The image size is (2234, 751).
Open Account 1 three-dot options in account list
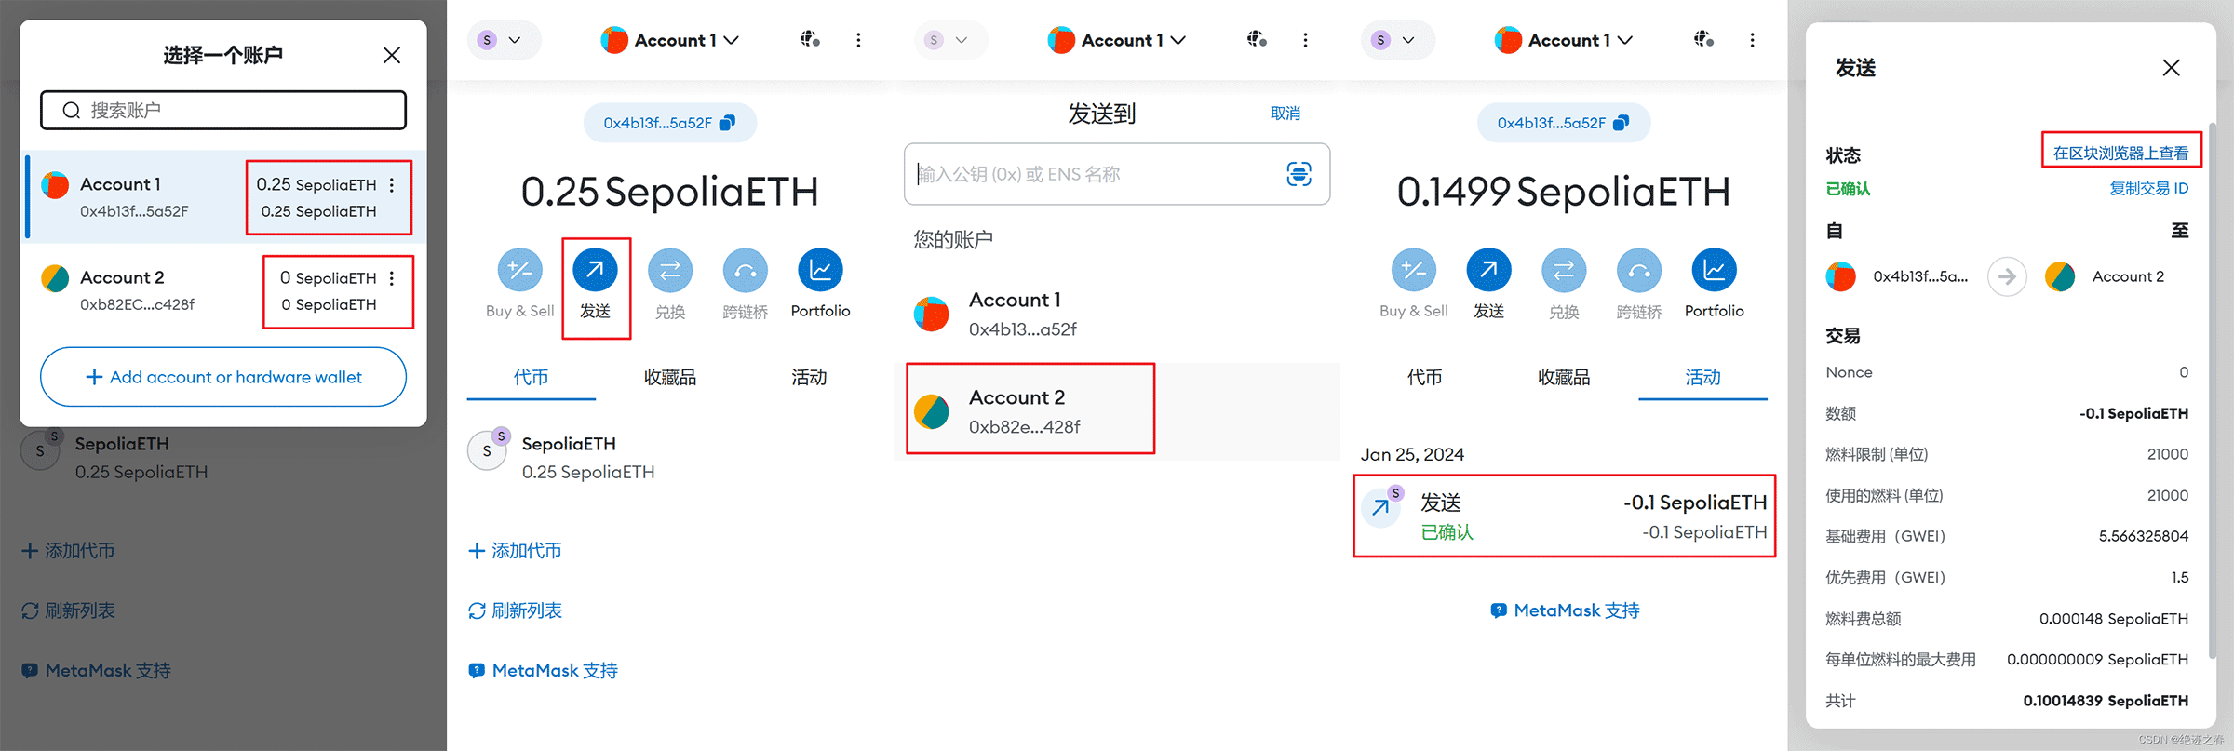(x=392, y=185)
